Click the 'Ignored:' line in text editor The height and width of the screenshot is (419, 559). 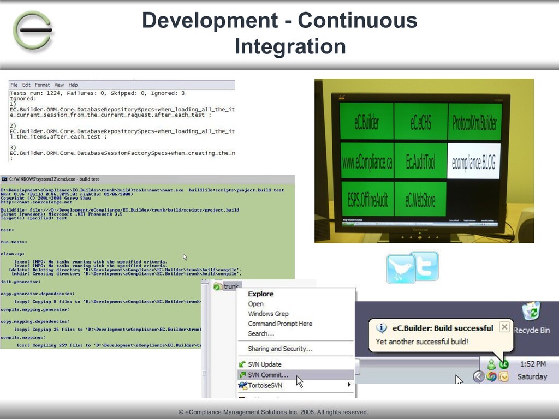[23, 99]
